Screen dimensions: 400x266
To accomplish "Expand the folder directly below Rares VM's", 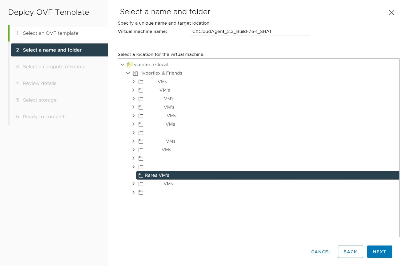I will point(134,184).
